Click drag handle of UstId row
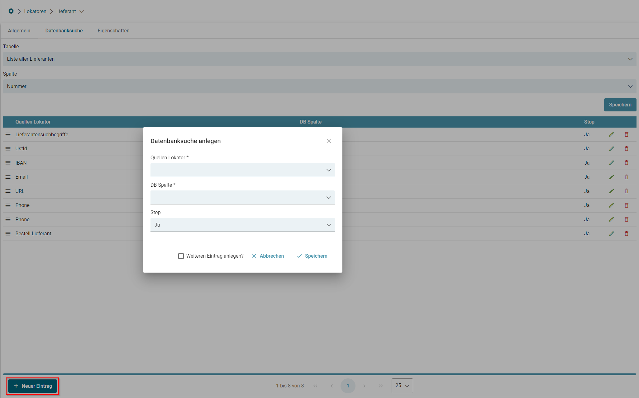 coord(8,149)
